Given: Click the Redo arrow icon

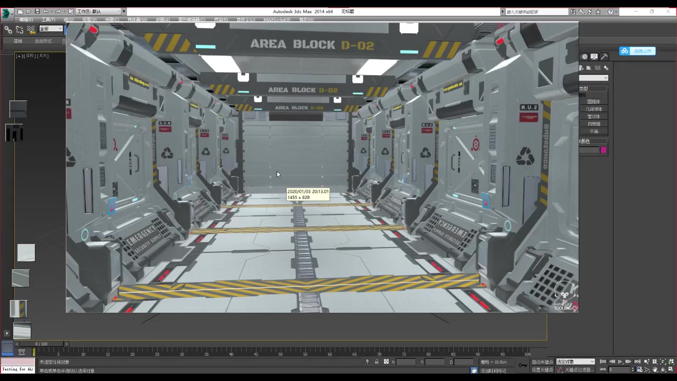Looking at the screenshot, I should click(x=58, y=12).
